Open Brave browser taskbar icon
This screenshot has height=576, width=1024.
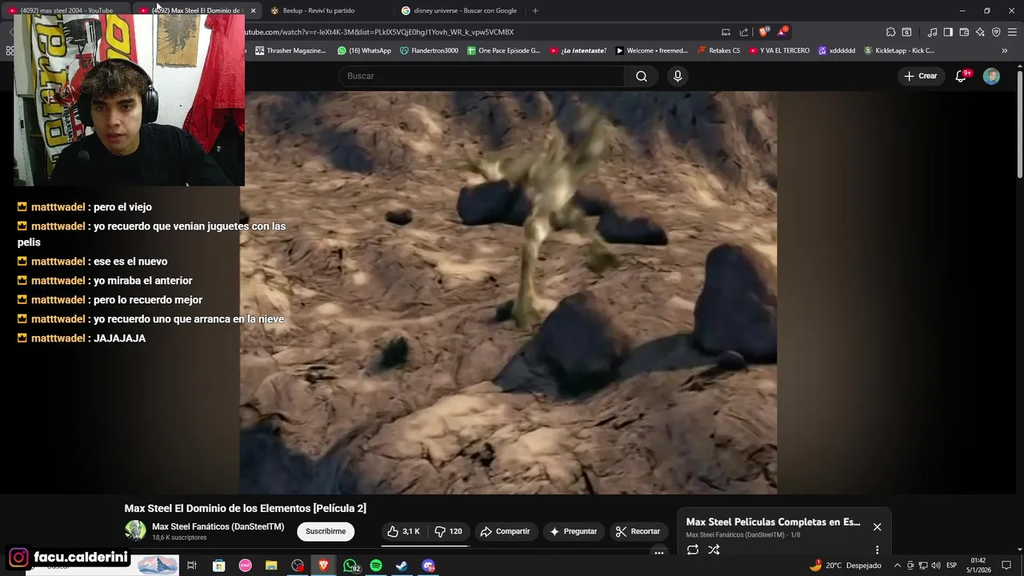323,566
